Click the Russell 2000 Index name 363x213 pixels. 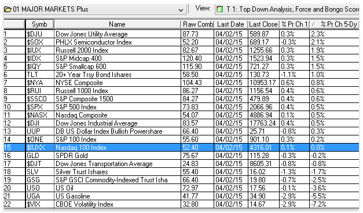coord(82,50)
